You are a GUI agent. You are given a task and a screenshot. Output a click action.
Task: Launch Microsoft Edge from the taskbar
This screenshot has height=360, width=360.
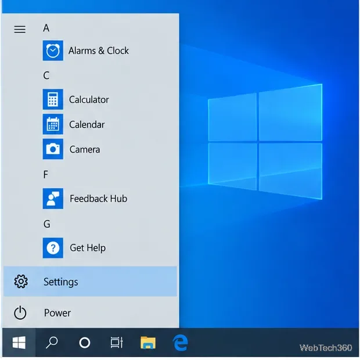pos(181,343)
